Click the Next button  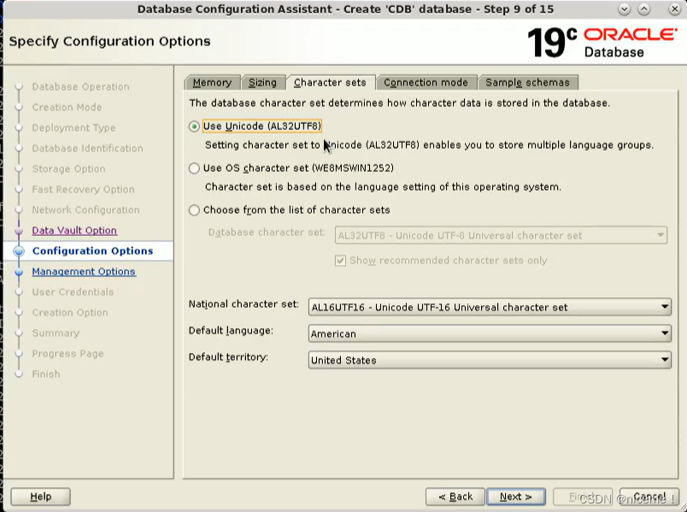click(x=516, y=496)
